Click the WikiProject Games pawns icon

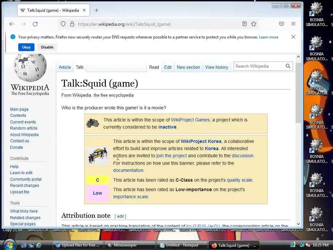click(93, 123)
